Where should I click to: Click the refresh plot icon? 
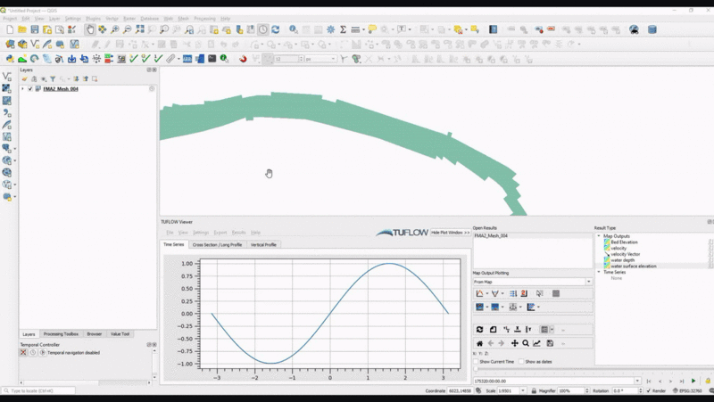[x=479, y=330]
